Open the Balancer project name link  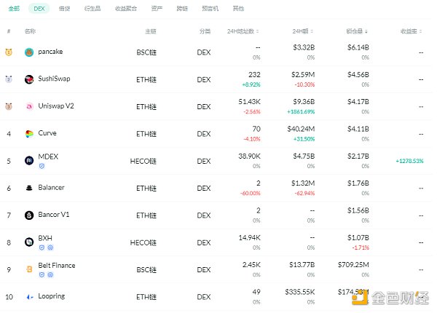point(51,187)
